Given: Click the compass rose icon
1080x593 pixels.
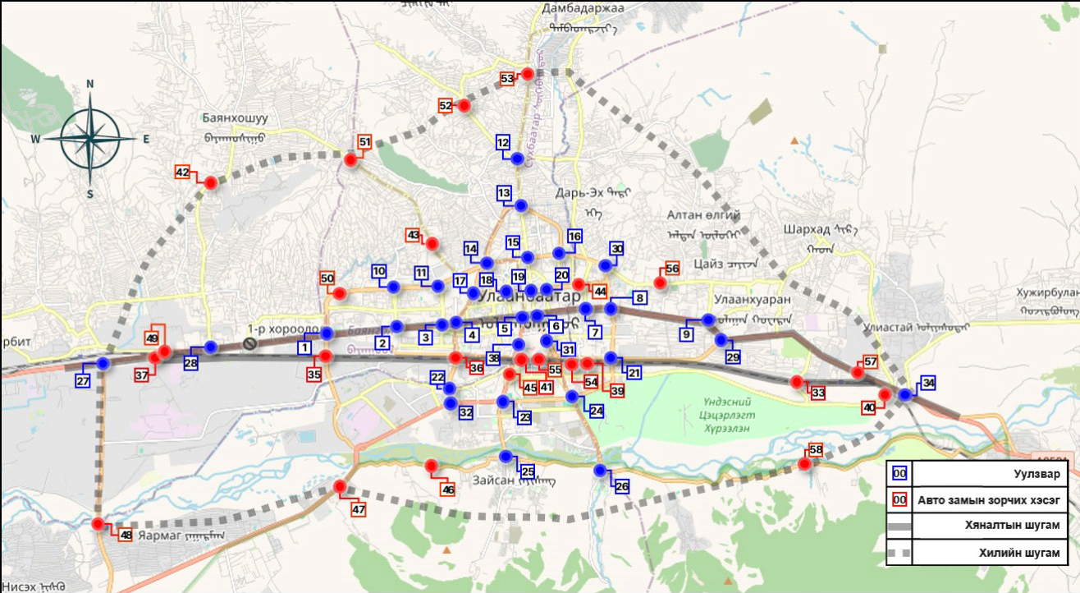Looking at the screenshot, I should [90, 139].
